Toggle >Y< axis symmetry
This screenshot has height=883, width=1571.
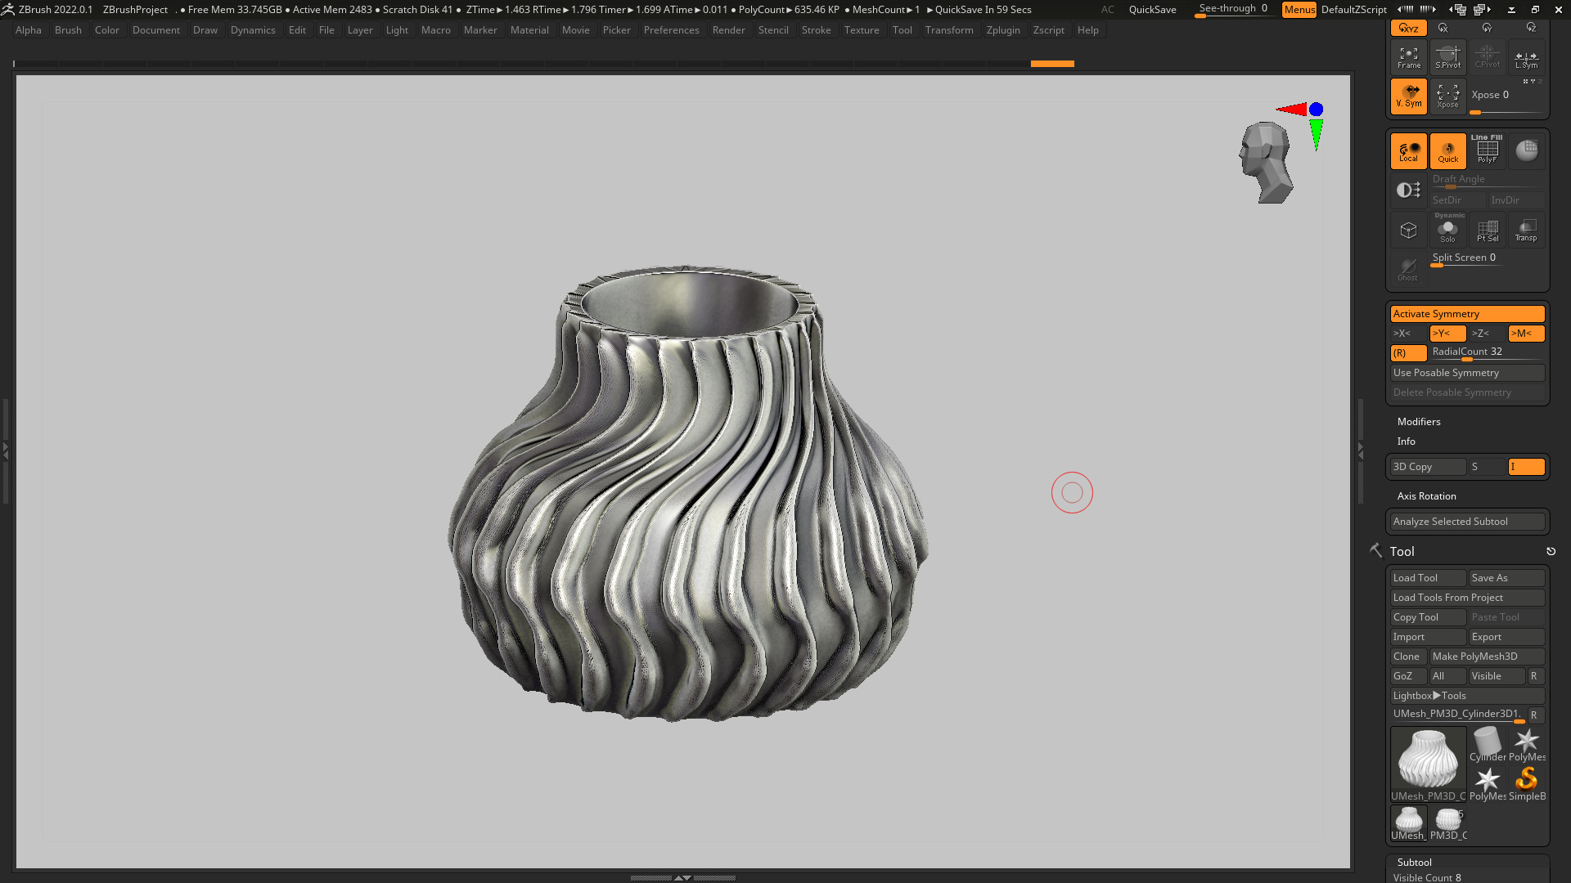(x=1447, y=334)
